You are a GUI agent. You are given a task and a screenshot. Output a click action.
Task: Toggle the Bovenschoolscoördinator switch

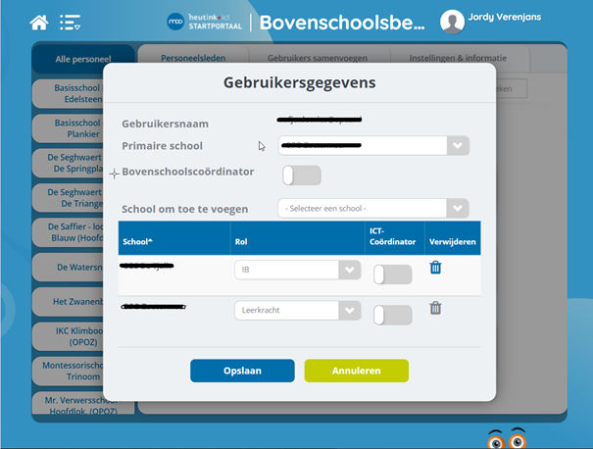pos(302,175)
